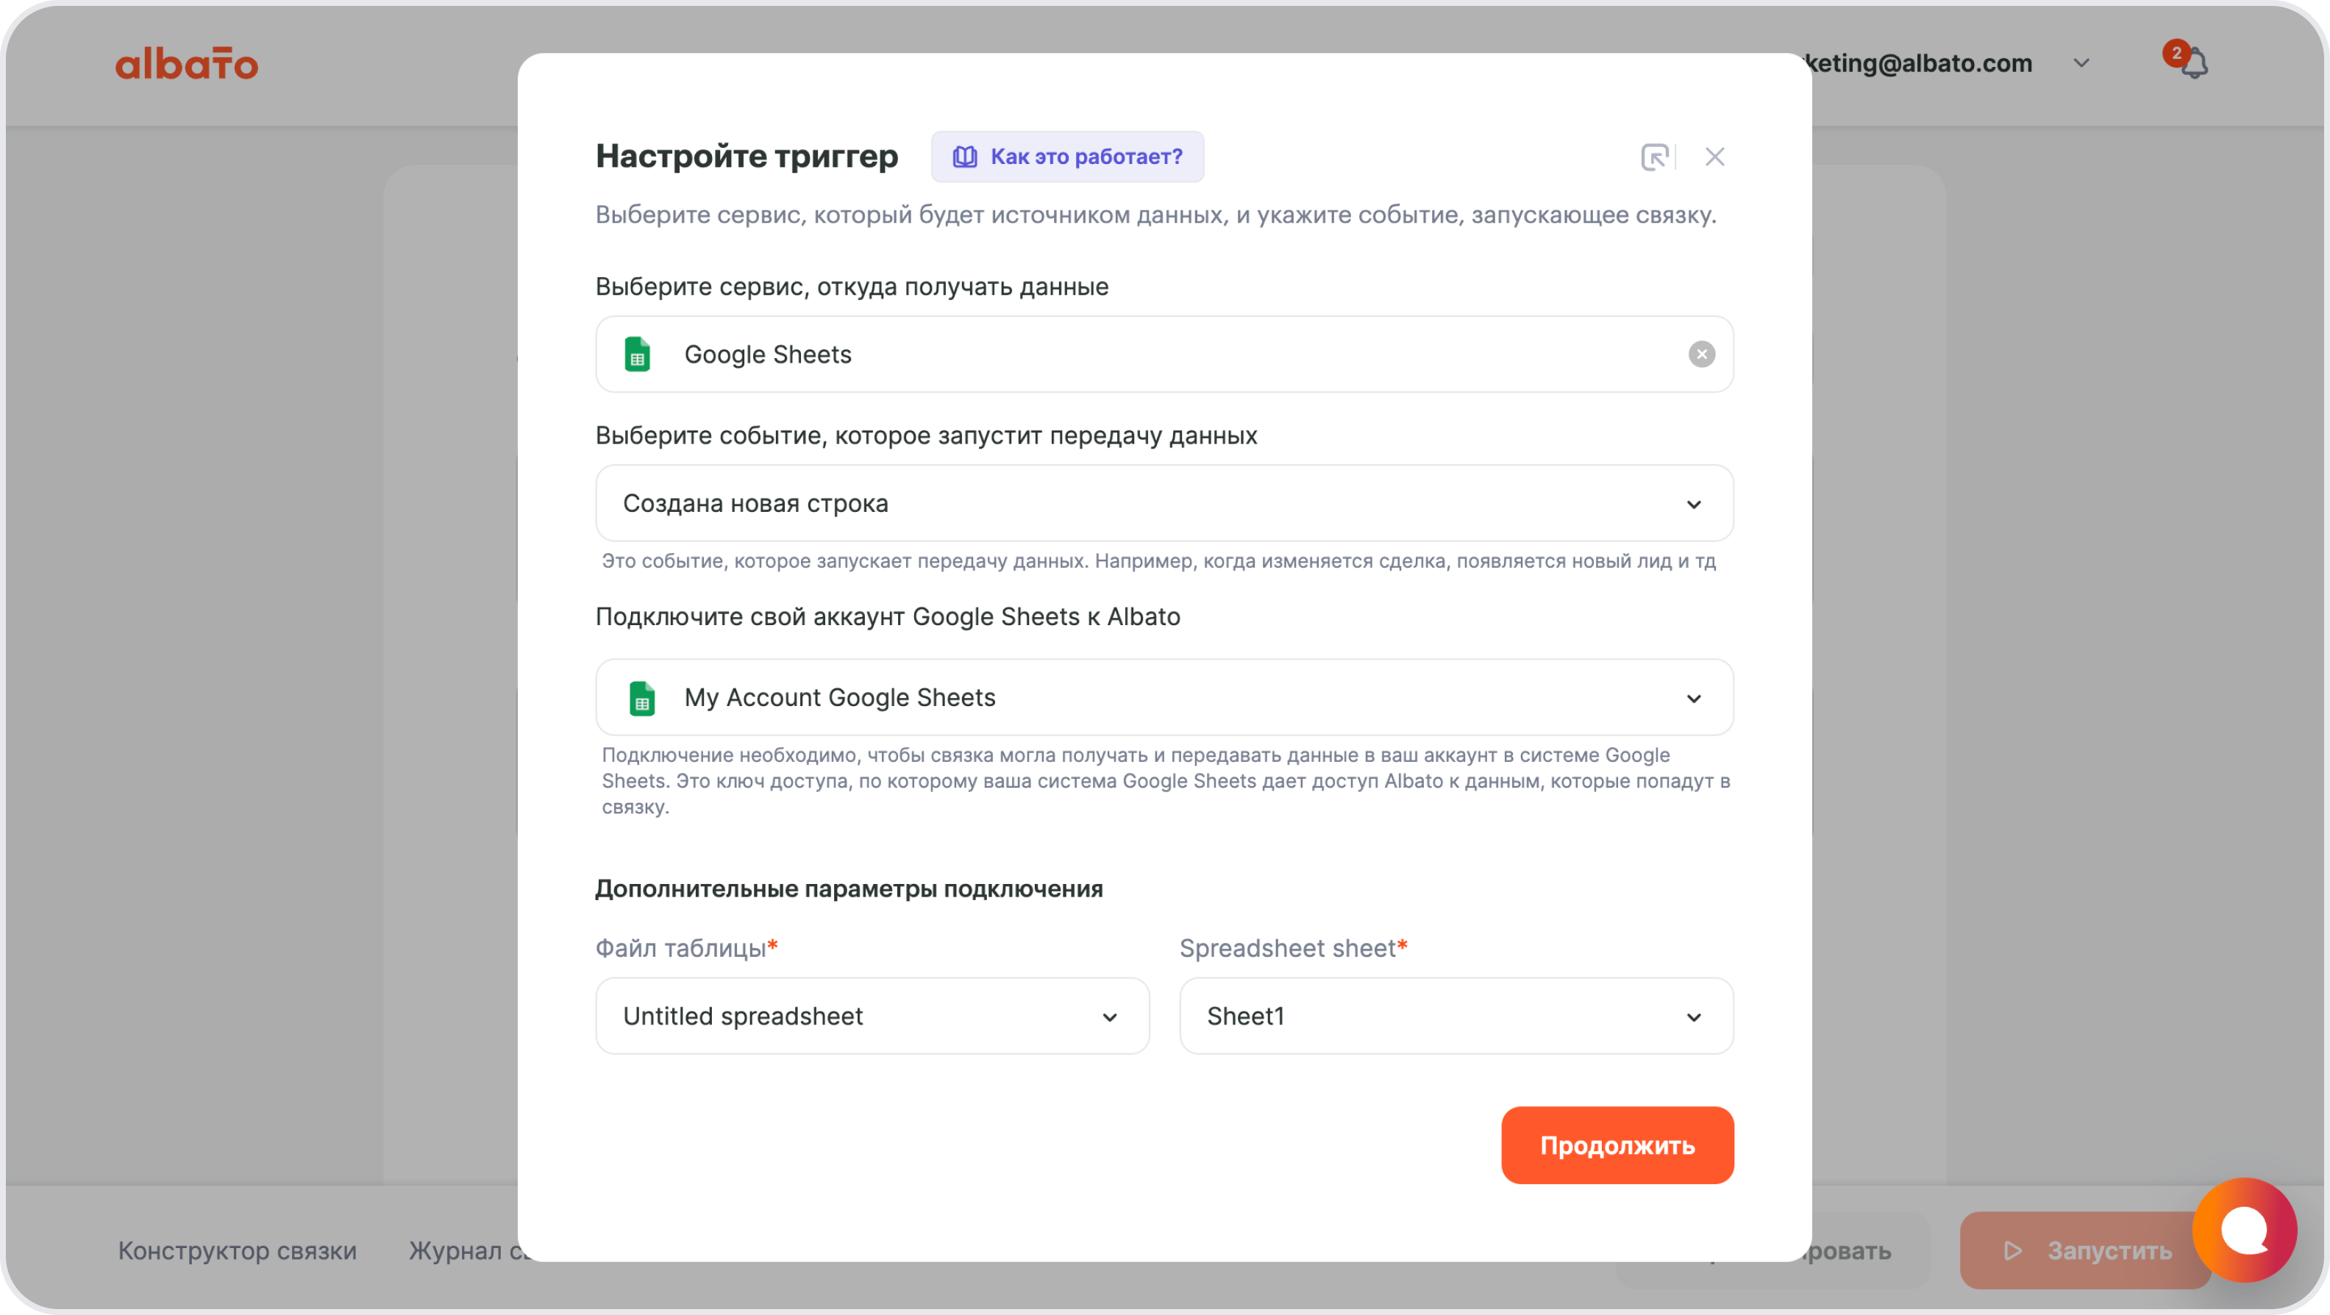2330x1315 pixels.
Task: Click the Albato logo
Action: 185,63
